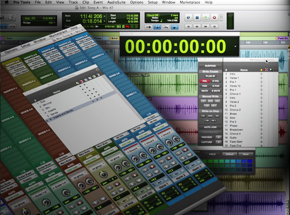Click the Stop transport button
Screen dimensions: 290x215
pos(197,18)
